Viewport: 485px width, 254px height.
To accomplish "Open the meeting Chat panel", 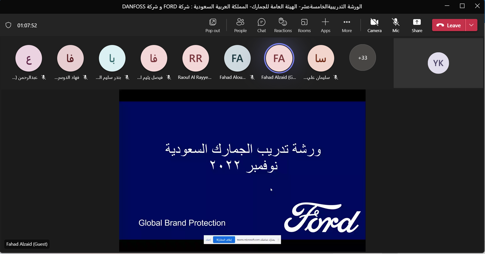I will pos(261,25).
